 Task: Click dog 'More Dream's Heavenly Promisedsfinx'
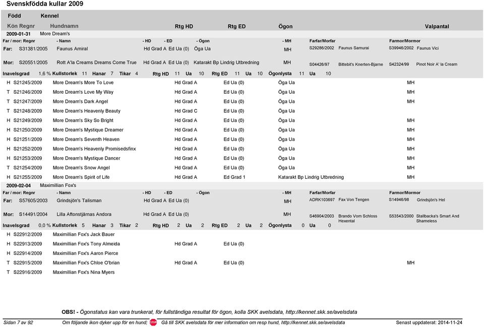pyautogui.click(x=94, y=149)
